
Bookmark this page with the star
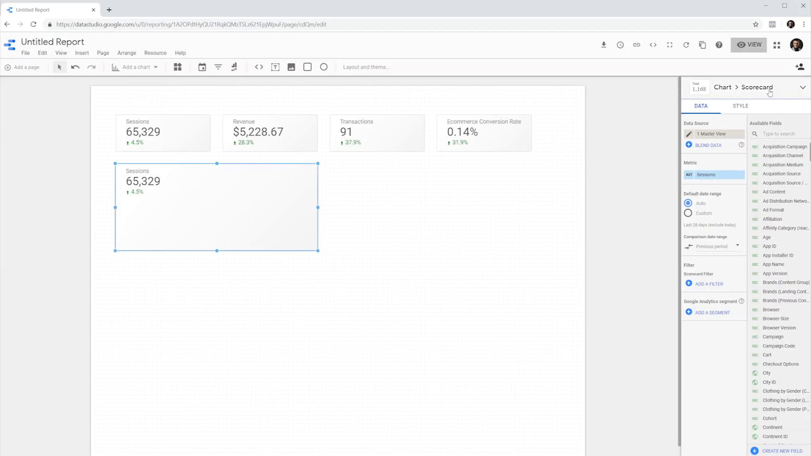pos(756,24)
